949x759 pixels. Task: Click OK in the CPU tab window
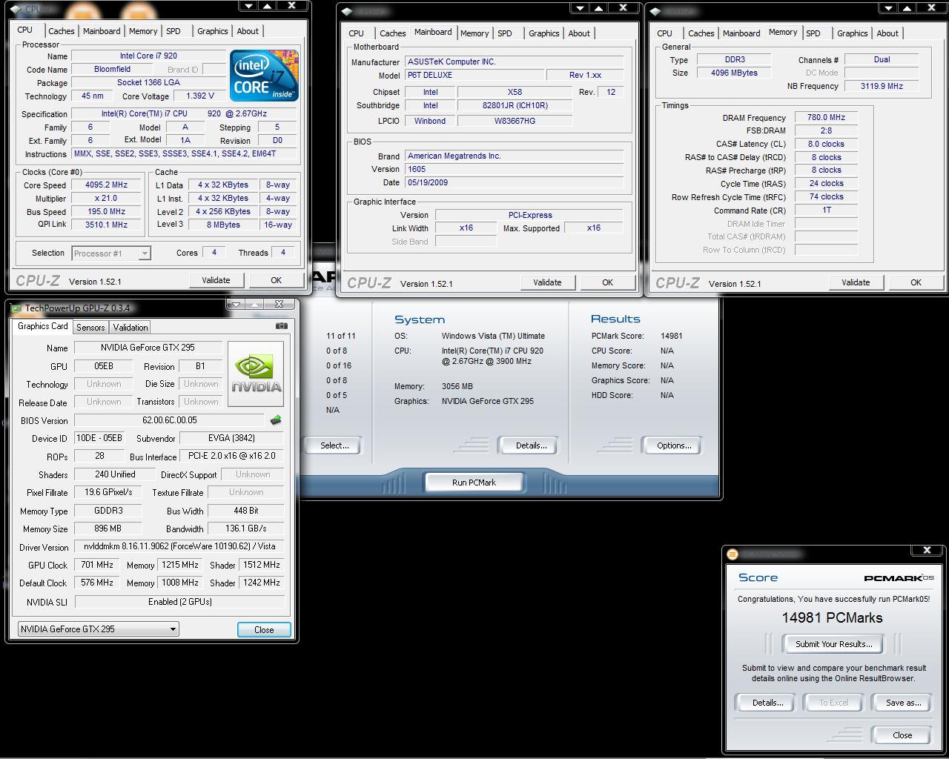[x=277, y=280]
